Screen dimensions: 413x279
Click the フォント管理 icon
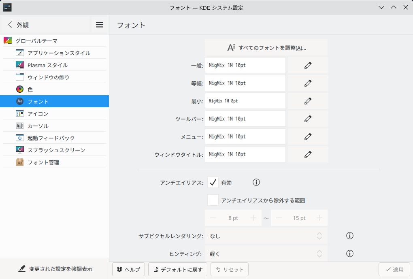(x=20, y=162)
